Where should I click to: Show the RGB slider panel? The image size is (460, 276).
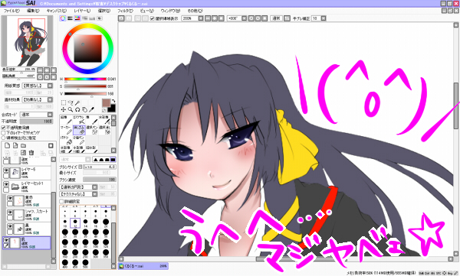[x=70, y=18]
